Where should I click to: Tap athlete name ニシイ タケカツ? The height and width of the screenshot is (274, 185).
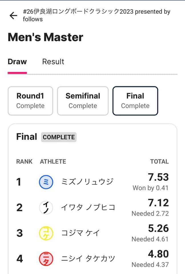[x=88, y=259]
